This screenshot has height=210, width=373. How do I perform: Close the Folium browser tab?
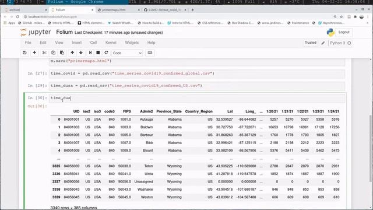(92, 10)
